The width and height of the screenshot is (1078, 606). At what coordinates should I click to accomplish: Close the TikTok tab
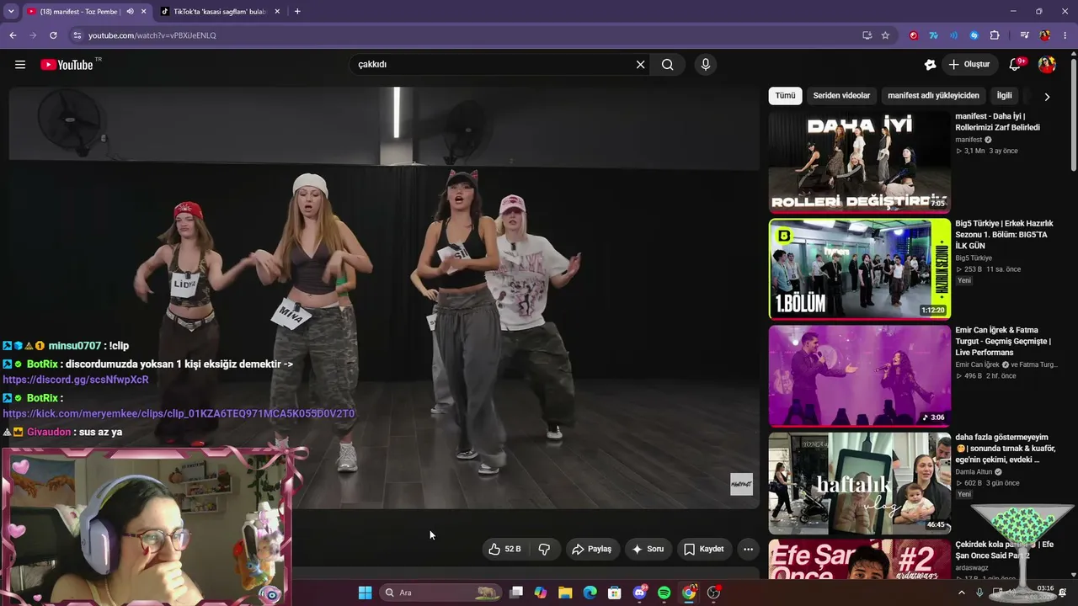click(277, 11)
